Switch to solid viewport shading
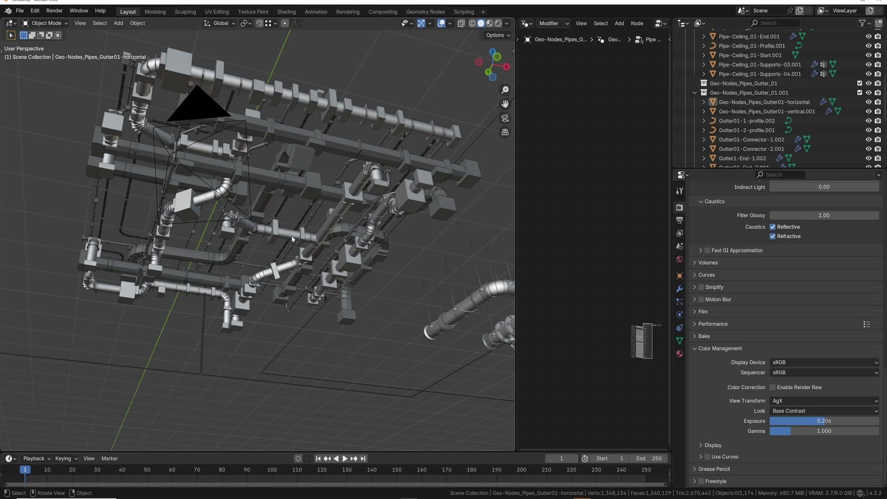Image resolution: width=887 pixels, height=499 pixels. point(481,23)
